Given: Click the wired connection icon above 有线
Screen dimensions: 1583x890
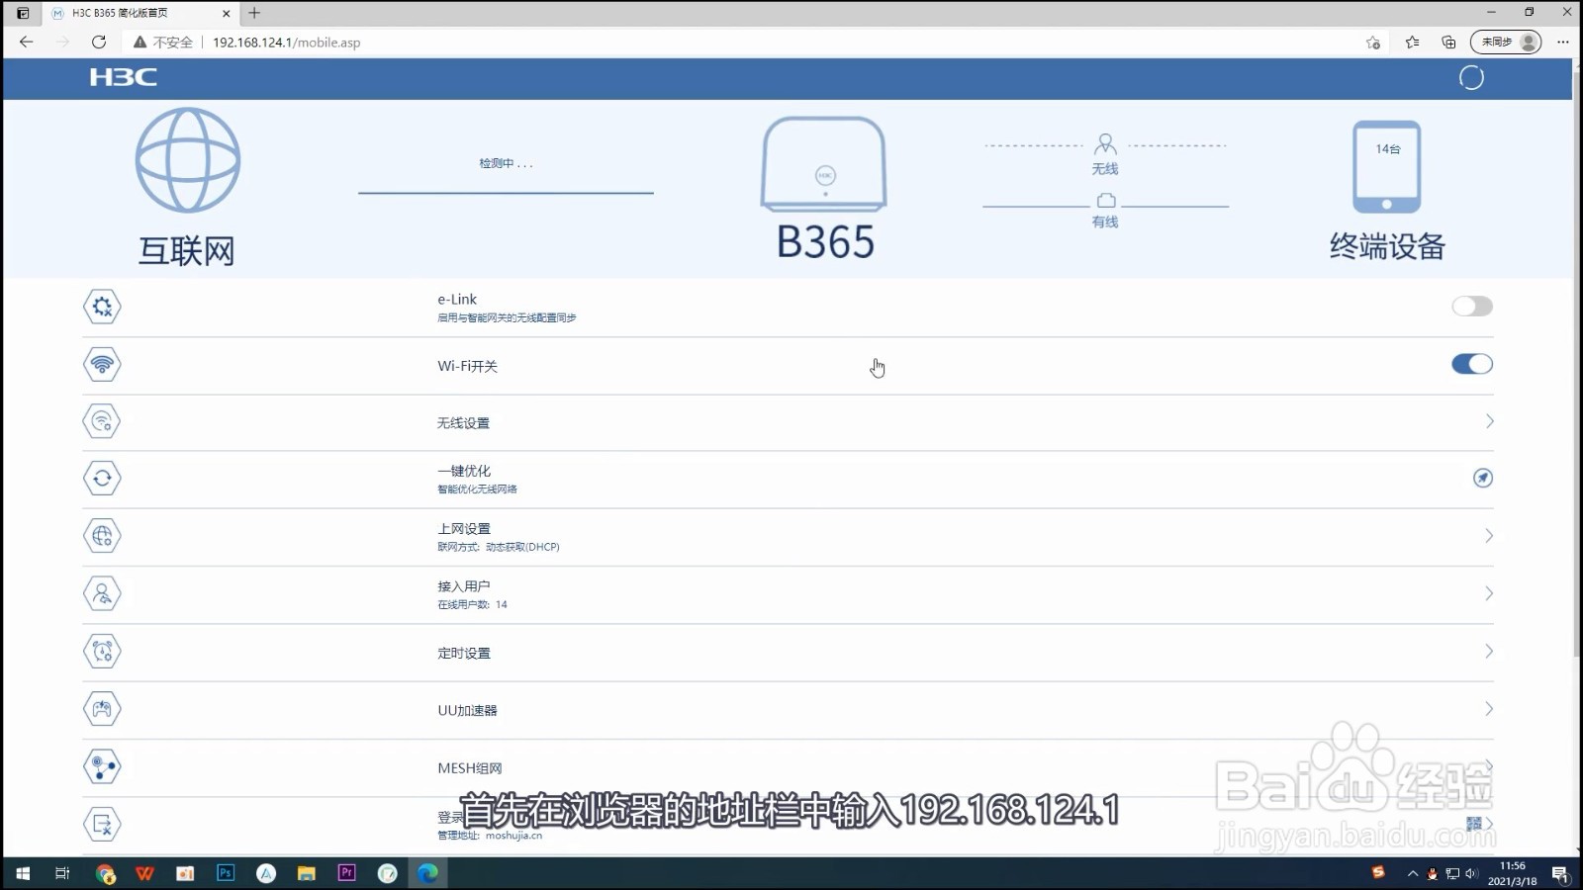Looking at the screenshot, I should (x=1105, y=201).
